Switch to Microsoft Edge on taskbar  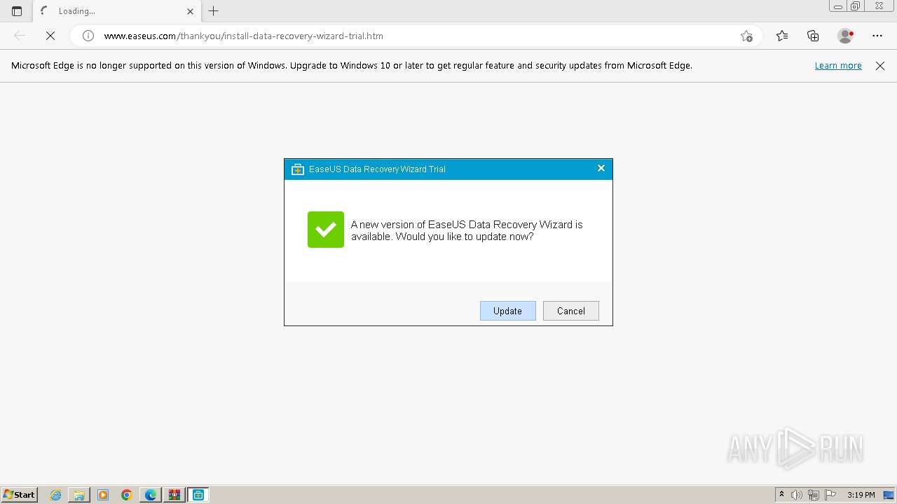click(151, 495)
